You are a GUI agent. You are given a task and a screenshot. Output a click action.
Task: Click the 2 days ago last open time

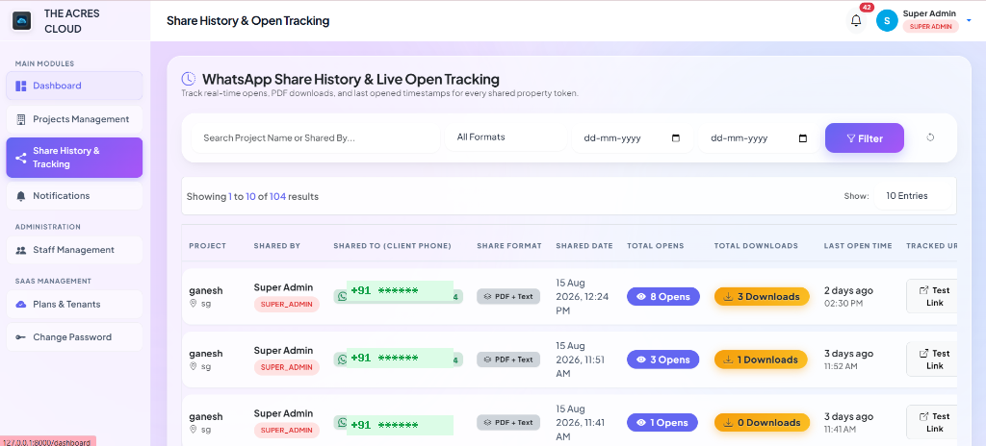click(x=848, y=291)
